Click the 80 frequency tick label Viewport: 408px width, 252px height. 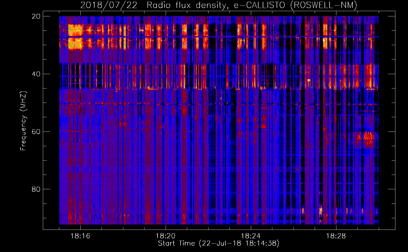pyautogui.click(x=36, y=189)
